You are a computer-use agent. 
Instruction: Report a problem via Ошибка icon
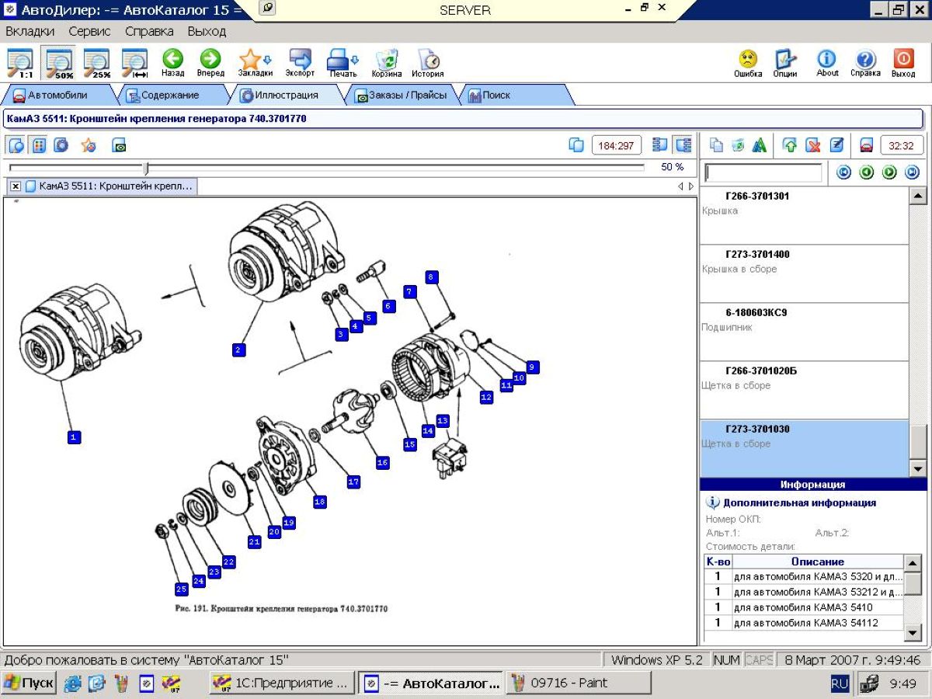click(x=748, y=63)
